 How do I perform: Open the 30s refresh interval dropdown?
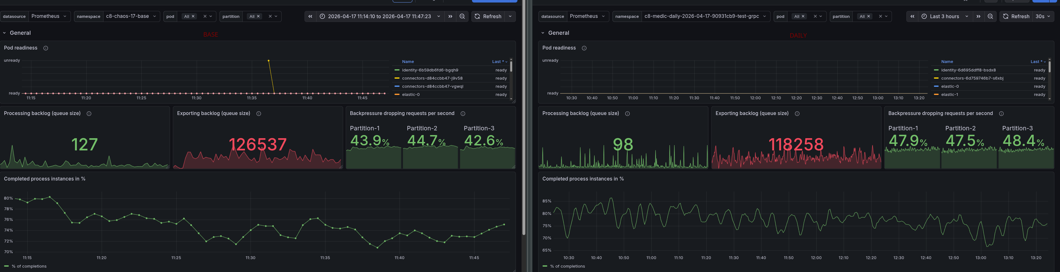(x=1042, y=16)
